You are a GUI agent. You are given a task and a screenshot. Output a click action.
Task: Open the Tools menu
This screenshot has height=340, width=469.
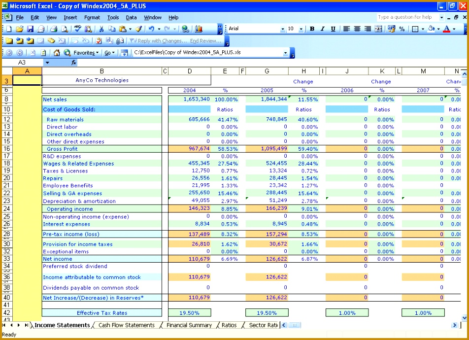tap(113, 18)
